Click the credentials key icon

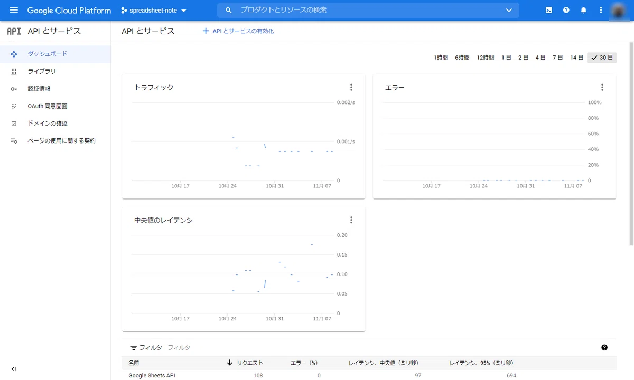coord(14,89)
